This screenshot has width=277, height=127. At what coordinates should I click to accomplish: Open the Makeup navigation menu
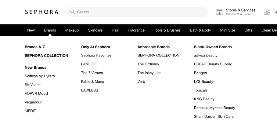(72, 30)
